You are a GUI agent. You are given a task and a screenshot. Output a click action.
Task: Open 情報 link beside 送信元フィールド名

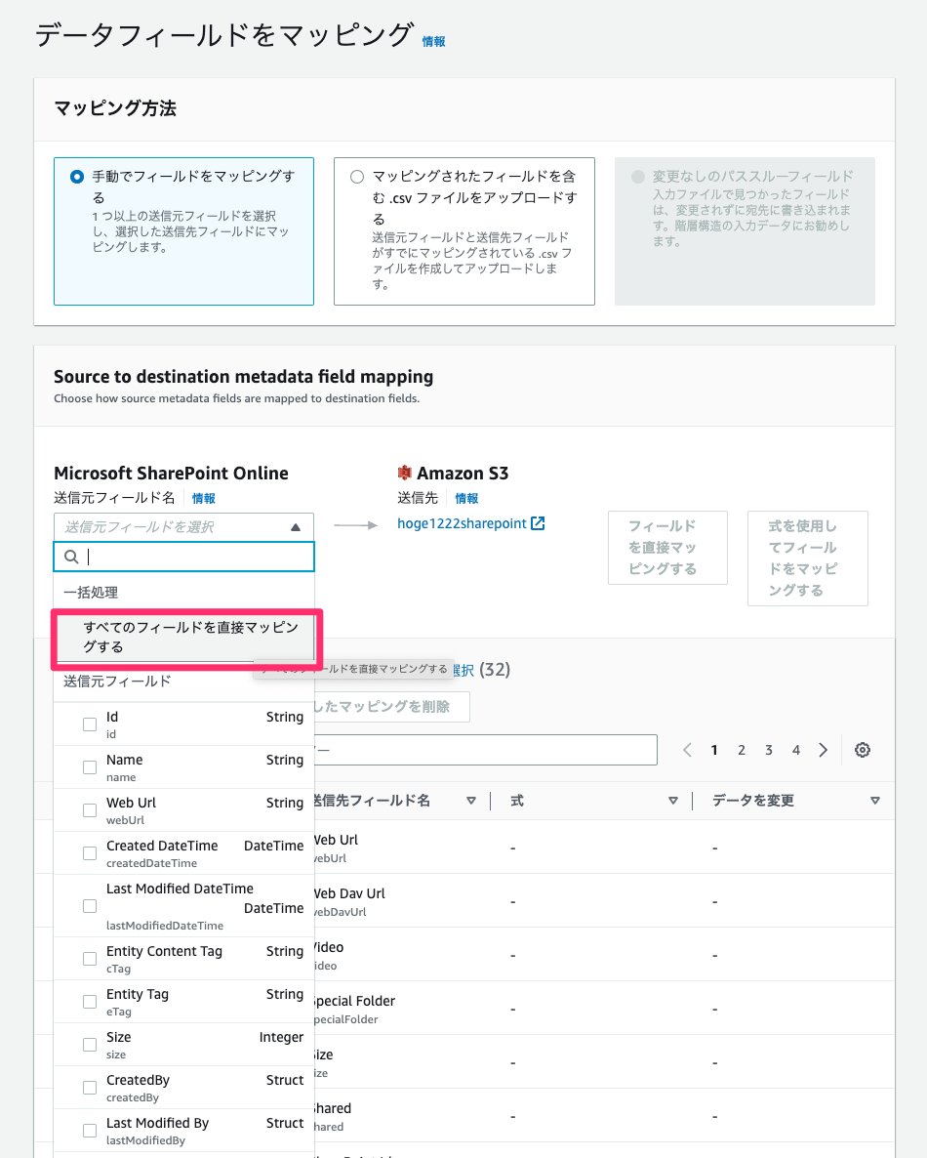pyautogui.click(x=204, y=499)
